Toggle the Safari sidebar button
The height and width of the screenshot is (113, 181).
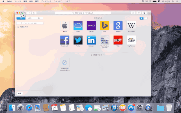(x=34, y=13)
